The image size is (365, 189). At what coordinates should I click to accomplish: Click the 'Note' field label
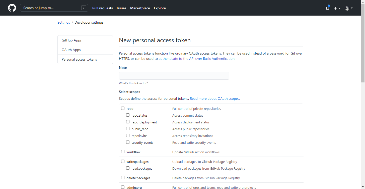(x=123, y=68)
